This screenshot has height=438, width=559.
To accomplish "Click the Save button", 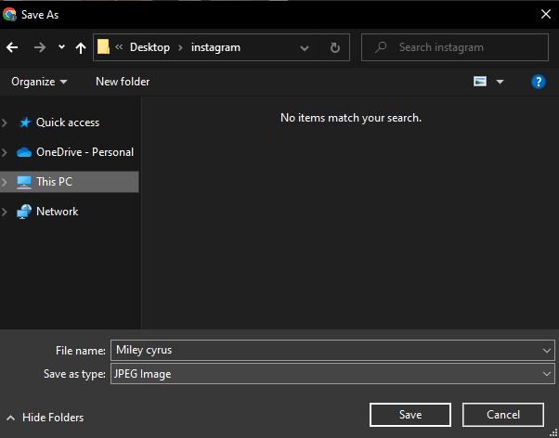I will pos(410,415).
